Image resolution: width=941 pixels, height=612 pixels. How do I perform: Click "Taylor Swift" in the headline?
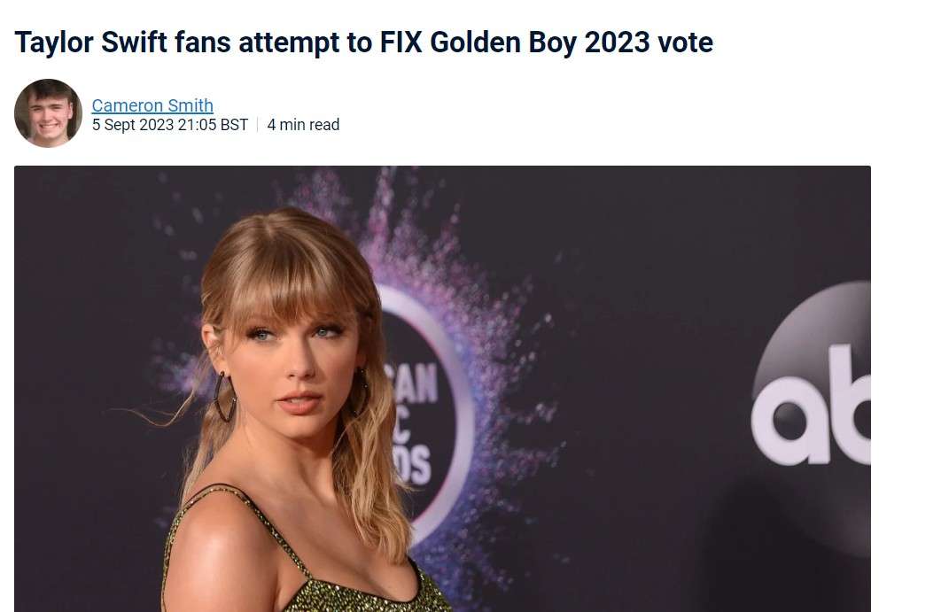[x=90, y=43]
